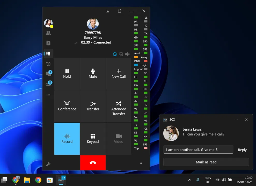Select the dialpad grid icon in sidebar
The image size is (256, 186).
[x=48, y=54]
